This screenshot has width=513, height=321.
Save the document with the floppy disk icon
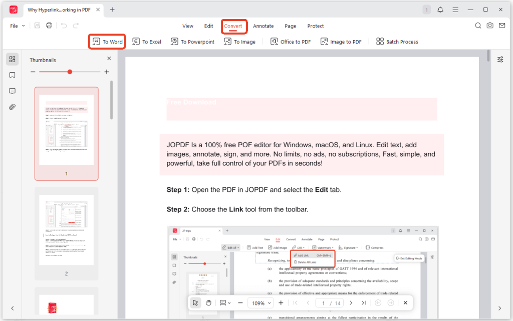[37, 26]
